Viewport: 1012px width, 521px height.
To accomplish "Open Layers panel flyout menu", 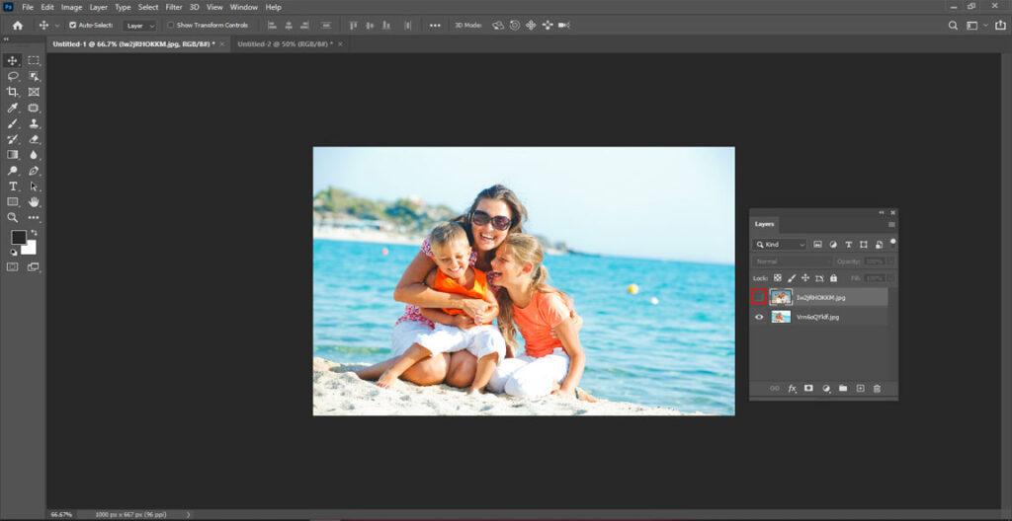I will 891,225.
